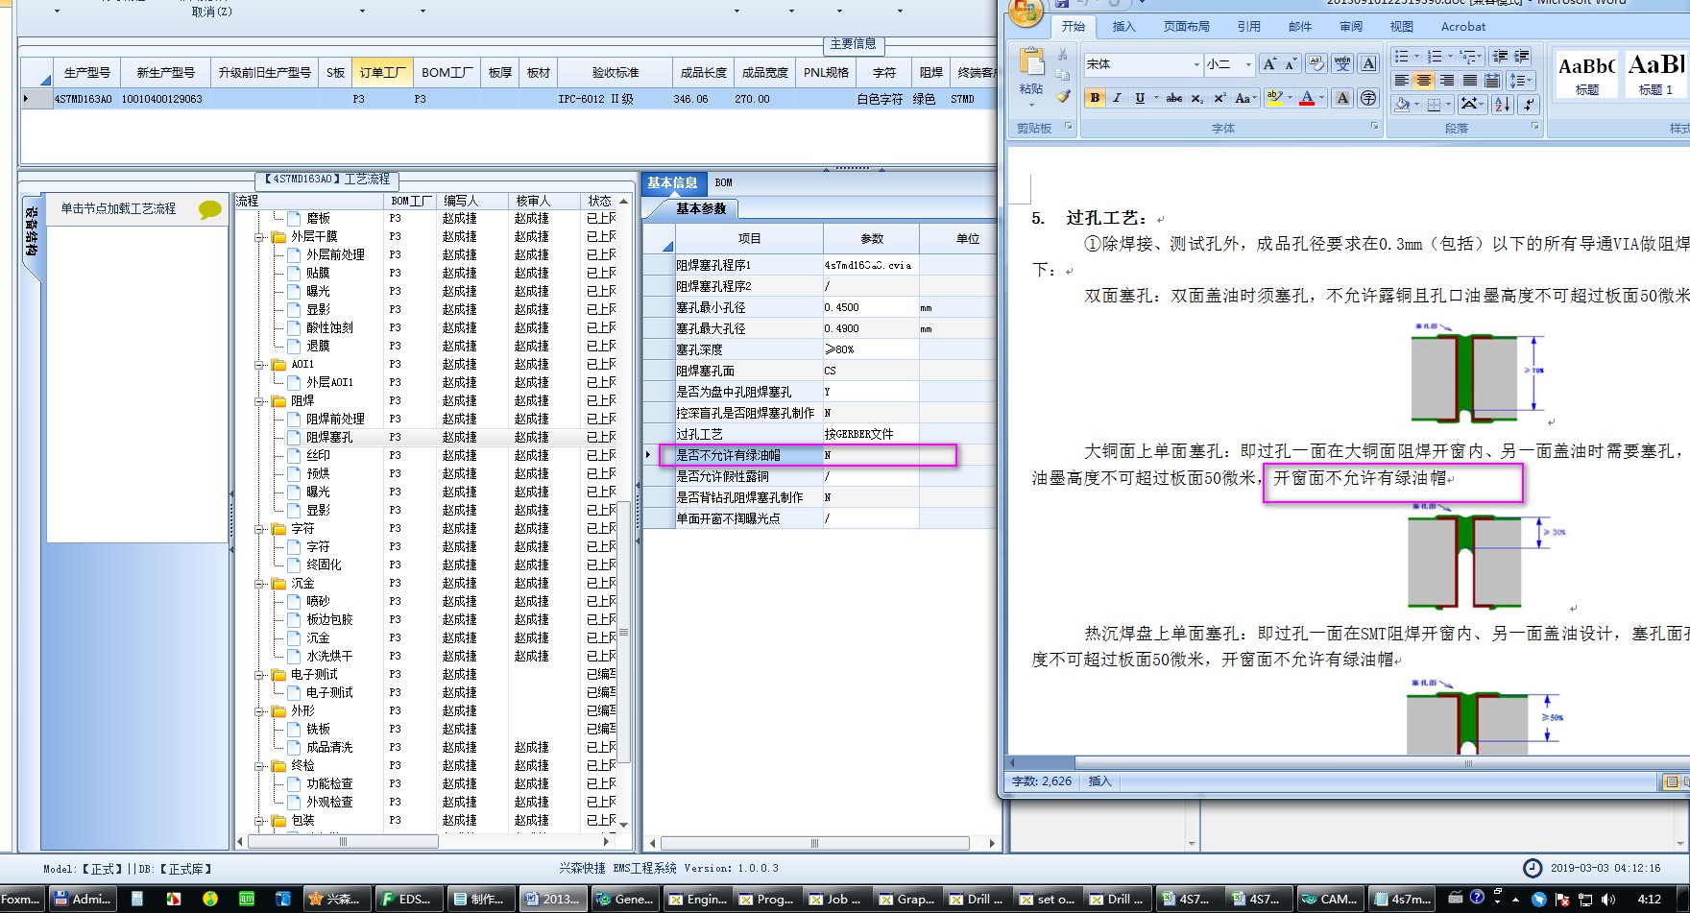This screenshot has height=913, width=1690.
Task: Toggle Center alignment in Word
Action: coord(1424,81)
